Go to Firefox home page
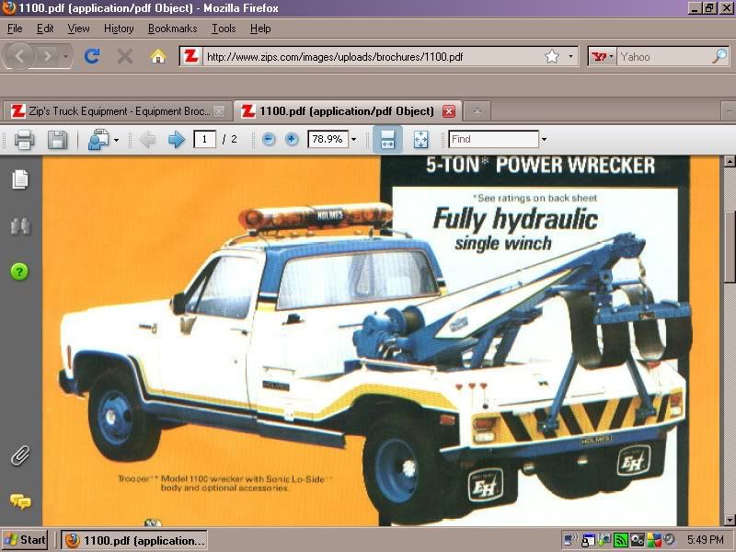 (157, 56)
